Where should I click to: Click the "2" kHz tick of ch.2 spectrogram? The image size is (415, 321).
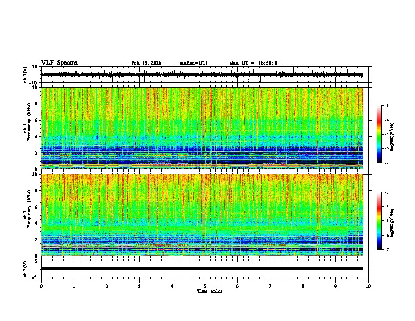pos(36,240)
